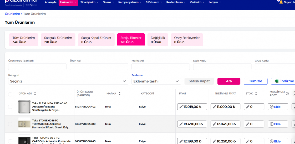
Task: Click the sort arrows beside ÜRÜN ADI
Action: coord(35,94)
